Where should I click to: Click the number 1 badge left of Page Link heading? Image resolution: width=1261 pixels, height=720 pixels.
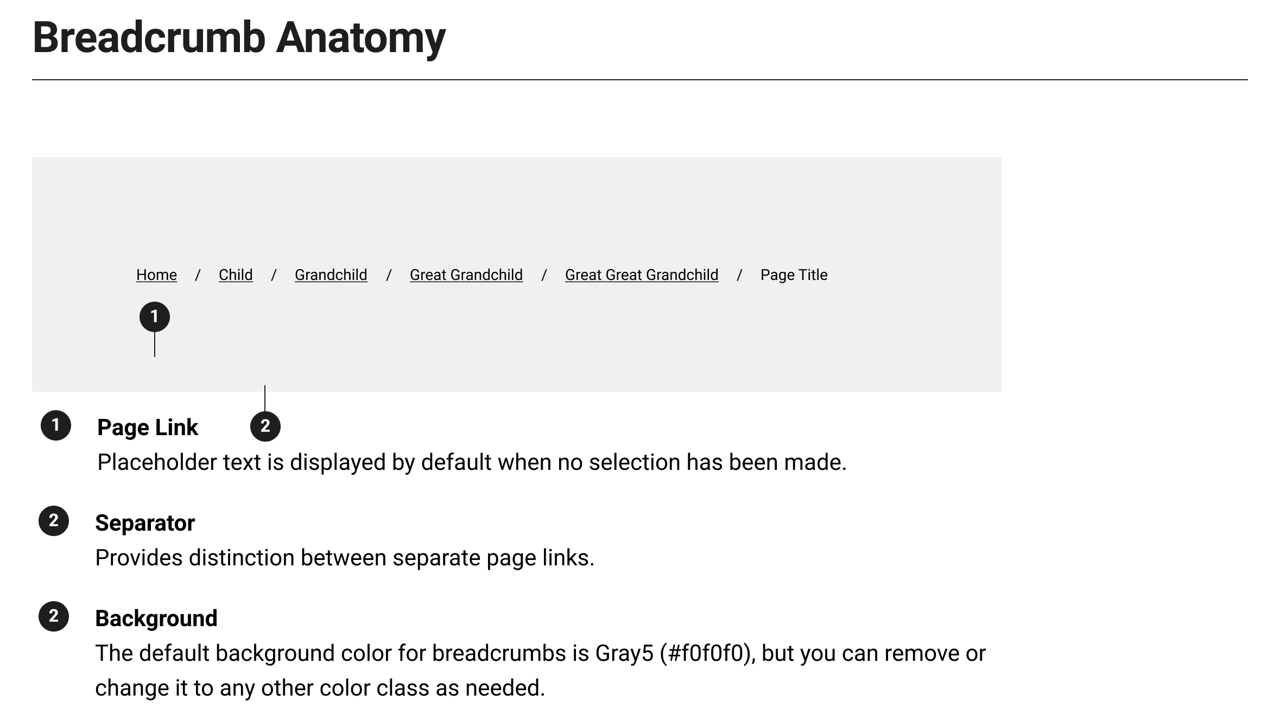(x=56, y=425)
